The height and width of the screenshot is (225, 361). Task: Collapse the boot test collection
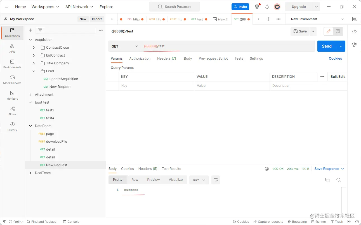pos(30,102)
